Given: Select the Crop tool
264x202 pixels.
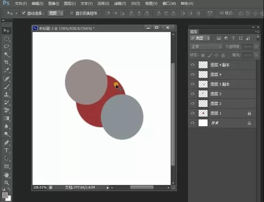Looking at the screenshot, I should tap(7, 62).
